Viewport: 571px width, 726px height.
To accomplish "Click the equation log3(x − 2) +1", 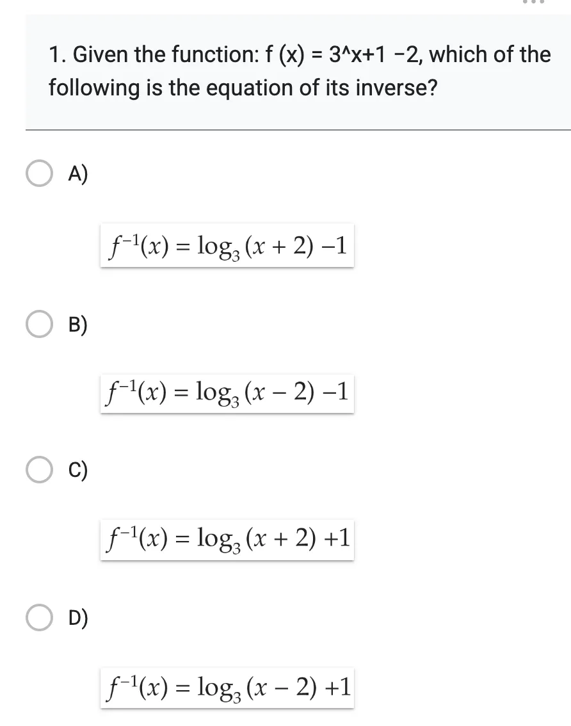I will tap(227, 688).
